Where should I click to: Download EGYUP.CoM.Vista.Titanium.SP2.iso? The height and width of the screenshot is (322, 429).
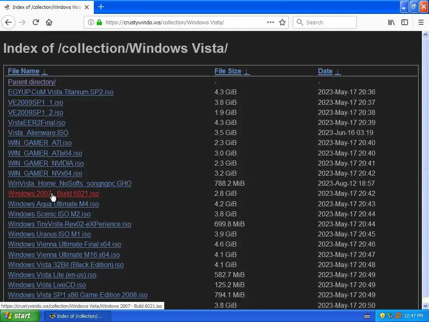point(61,92)
